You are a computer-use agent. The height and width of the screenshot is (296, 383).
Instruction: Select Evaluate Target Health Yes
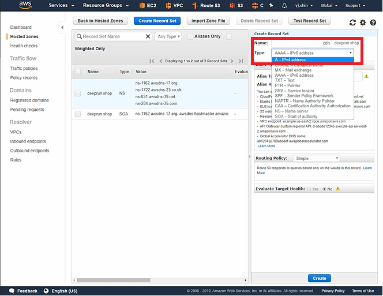[309, 189]
